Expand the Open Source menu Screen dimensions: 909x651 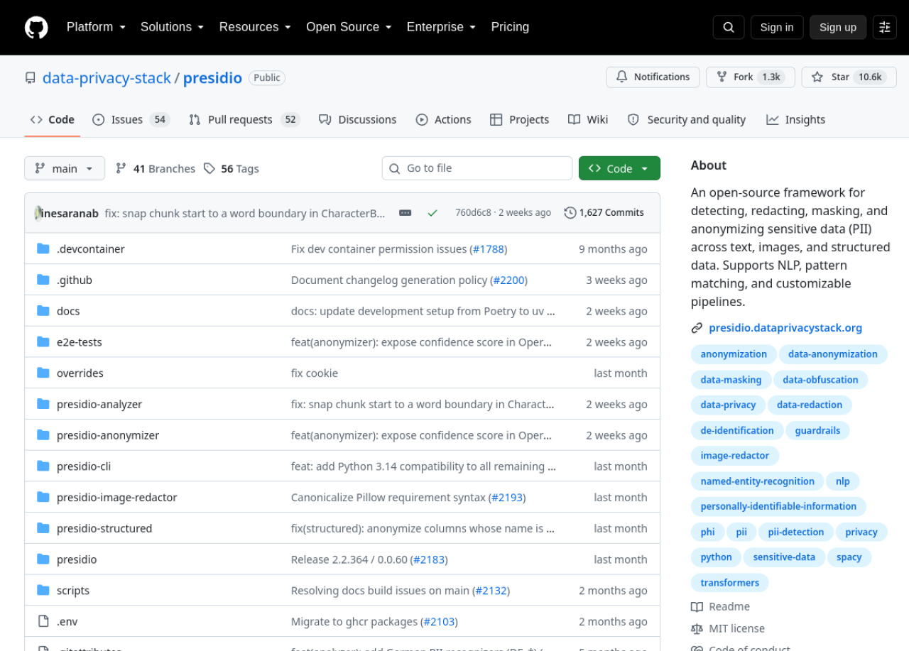pos(349,27)
